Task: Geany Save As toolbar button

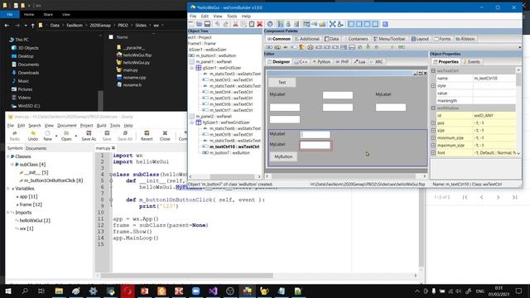Action: tap(89, 136)
